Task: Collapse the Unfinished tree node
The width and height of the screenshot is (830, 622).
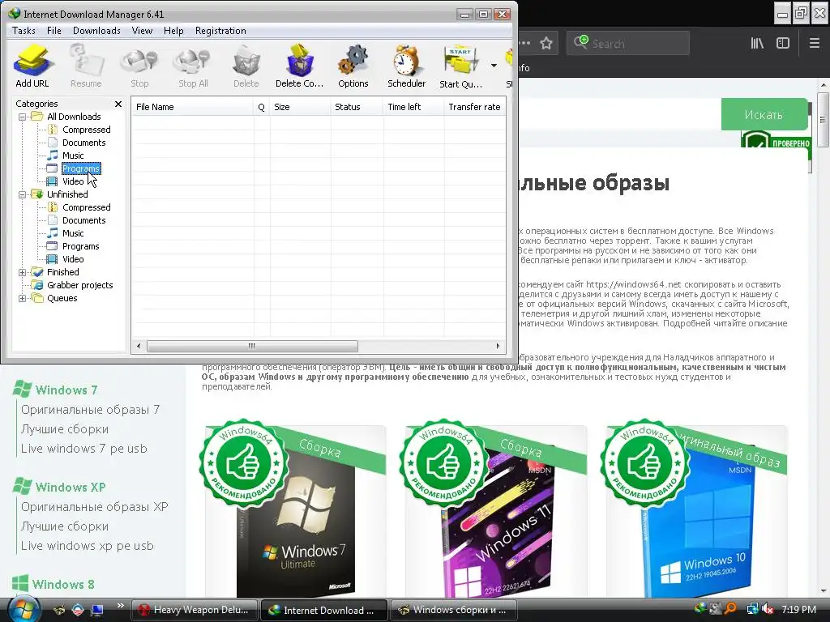Action: point(22,194)
